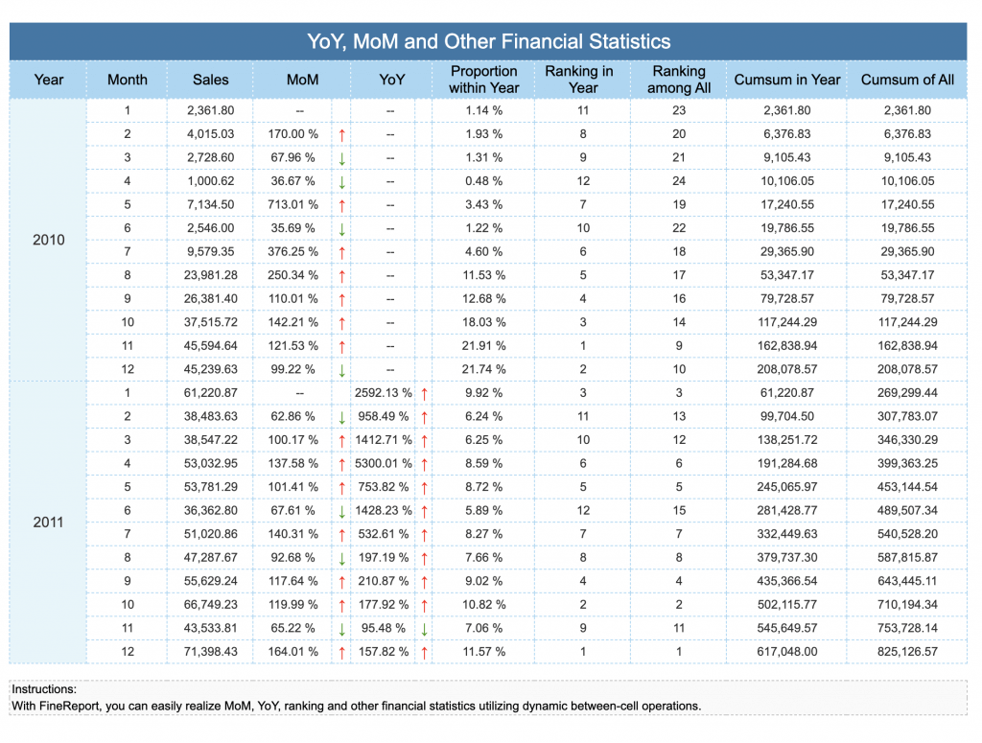Click red up arrow next to 713.01 %
982x743 pixels.
click(x=342, y=205)
